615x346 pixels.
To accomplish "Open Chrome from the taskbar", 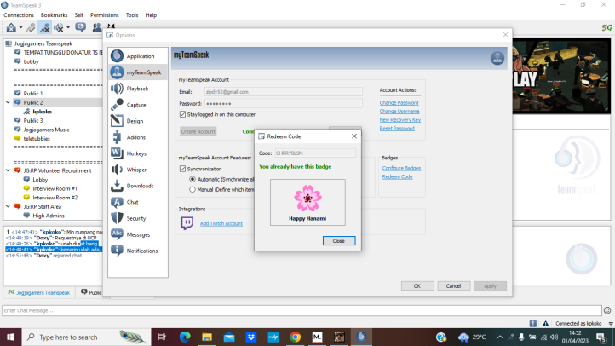I will click(296, 337).
